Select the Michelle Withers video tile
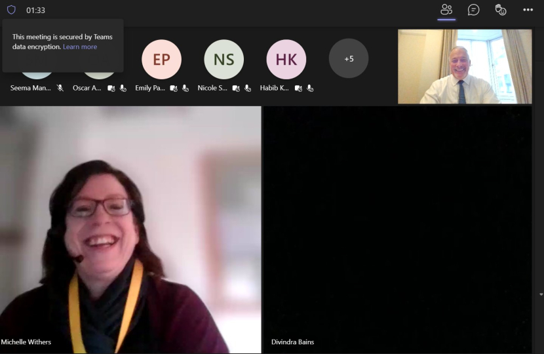This screenshot has height=354, width=544. 130,229
